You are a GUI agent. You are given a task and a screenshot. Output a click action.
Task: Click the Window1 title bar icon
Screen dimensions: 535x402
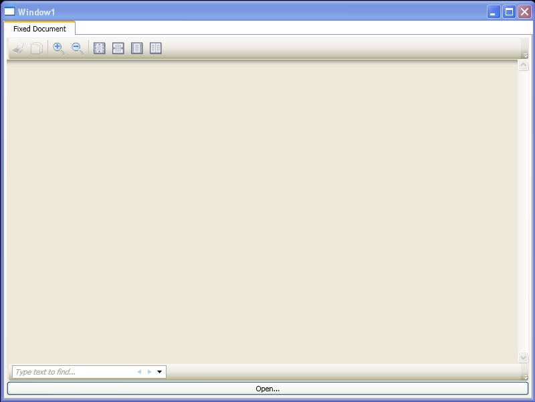(9, 11)
